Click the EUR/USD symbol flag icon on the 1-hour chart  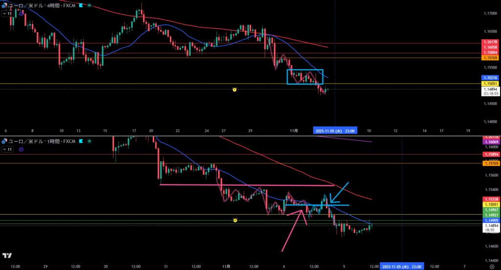click(4, 141)
